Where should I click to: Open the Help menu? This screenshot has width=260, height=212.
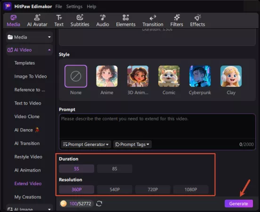coord(91,7)
